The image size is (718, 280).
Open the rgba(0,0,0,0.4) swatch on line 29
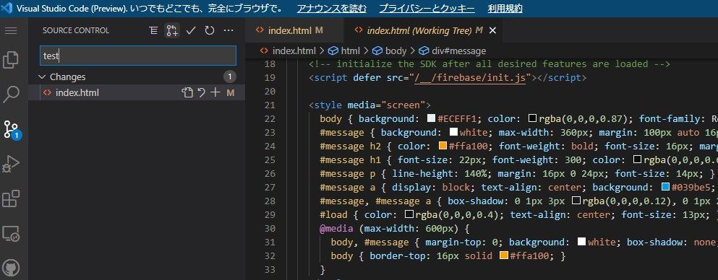[x=409, y=214]
